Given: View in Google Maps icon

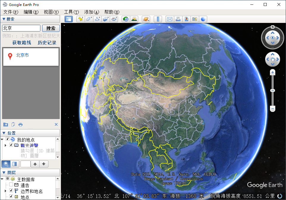Looking at the screenshot, I should click(x=195, y=19).
